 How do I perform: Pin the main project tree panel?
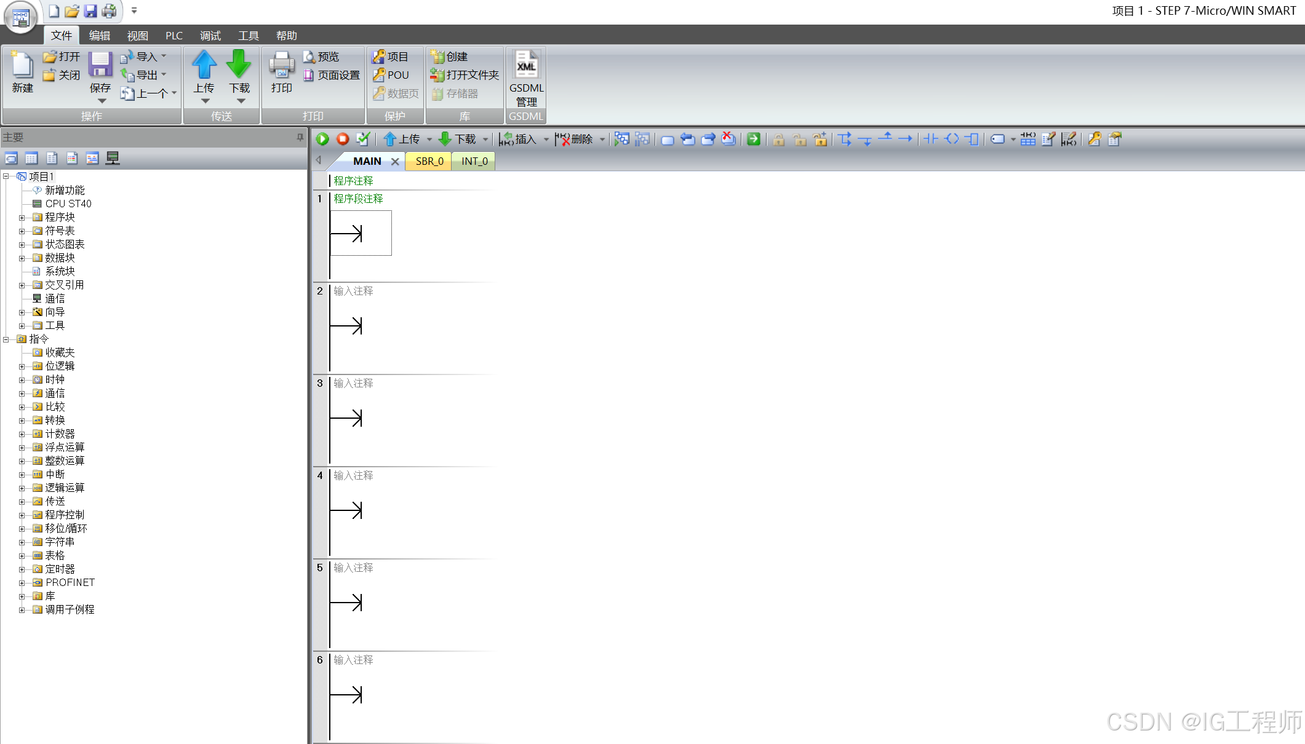click(x=300, y=137)
